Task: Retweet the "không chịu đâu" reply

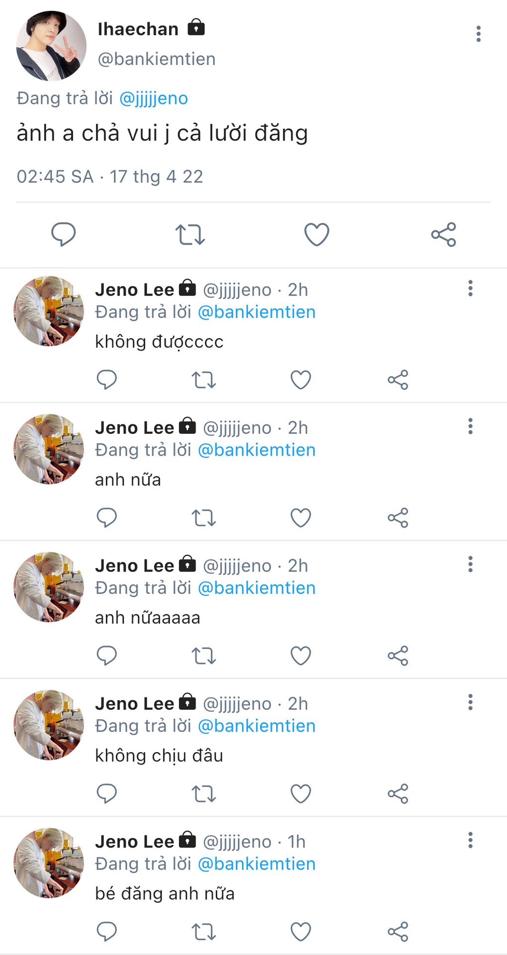Action: pyautogui.click(x=204, y=794)
